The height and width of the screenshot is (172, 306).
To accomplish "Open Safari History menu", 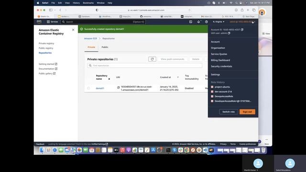I will tap(76, 3).
